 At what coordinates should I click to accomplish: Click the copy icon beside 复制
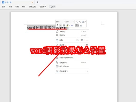pos(57,31)
